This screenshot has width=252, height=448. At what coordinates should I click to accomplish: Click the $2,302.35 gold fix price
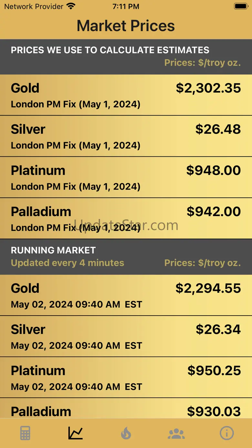click(x=208, y=88)
